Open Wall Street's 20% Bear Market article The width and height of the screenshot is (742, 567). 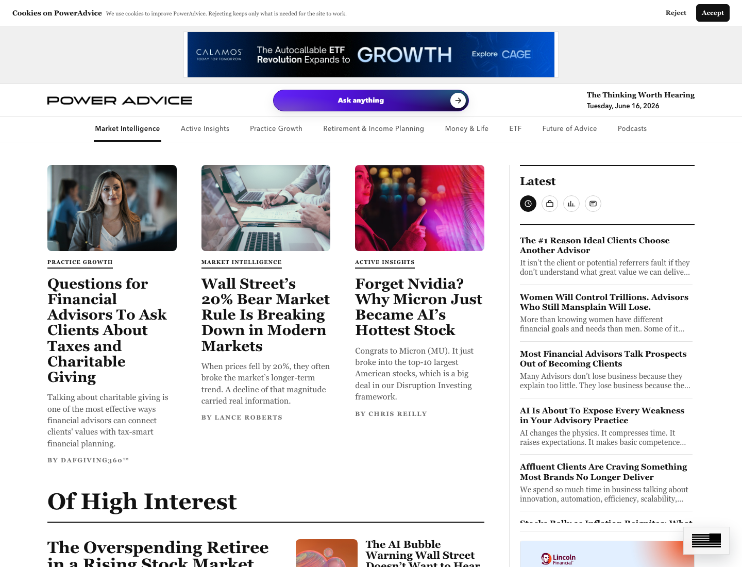tap(265, 315)
